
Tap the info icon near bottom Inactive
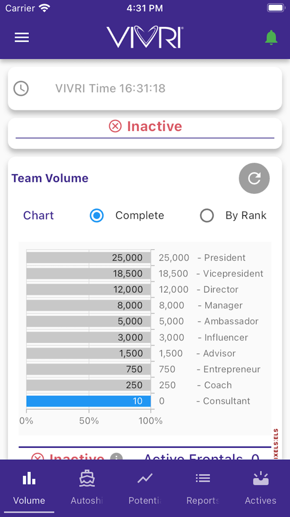116,458
